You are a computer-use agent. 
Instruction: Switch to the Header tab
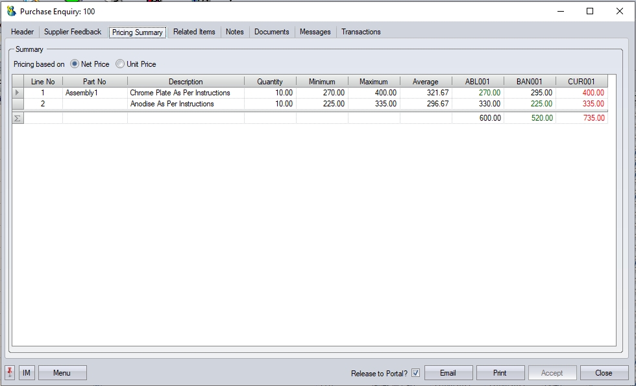pyautogui.click(x=22, y=32)
